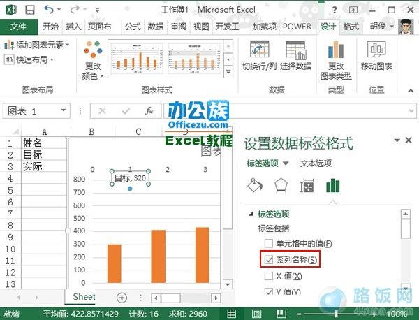Open the 公式 ribbon tab
This screenshot has width=419, height=320.
[133, 27]
